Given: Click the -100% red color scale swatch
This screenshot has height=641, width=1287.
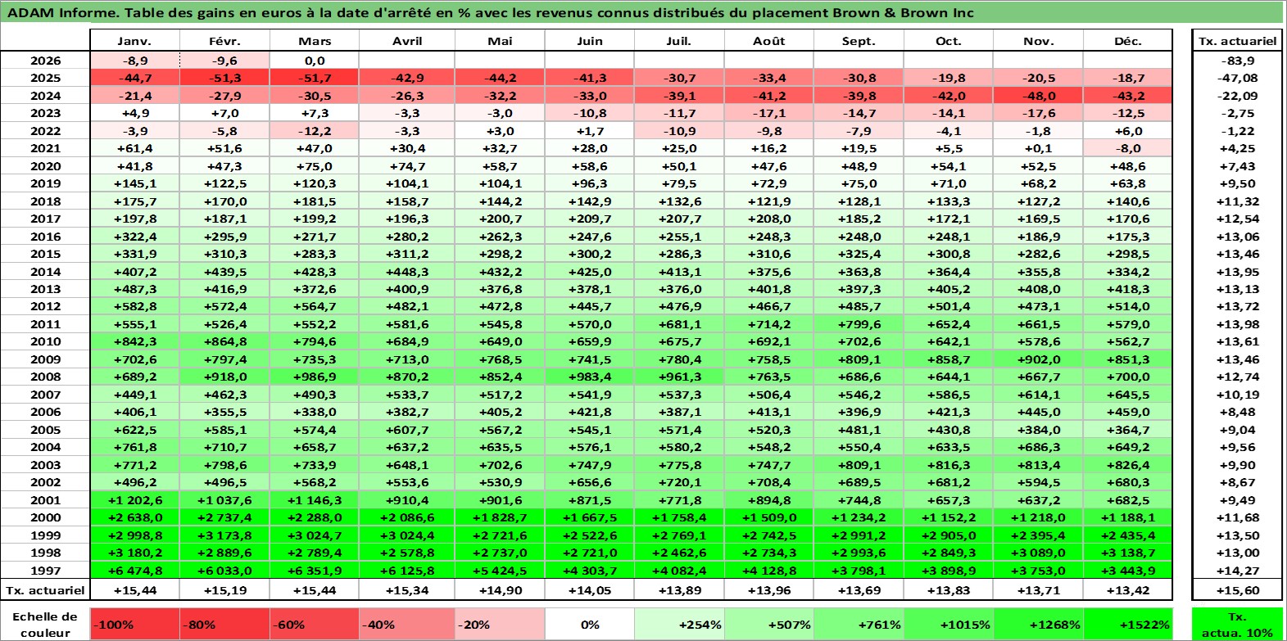Looking at the screenshot, I should 134,624.
